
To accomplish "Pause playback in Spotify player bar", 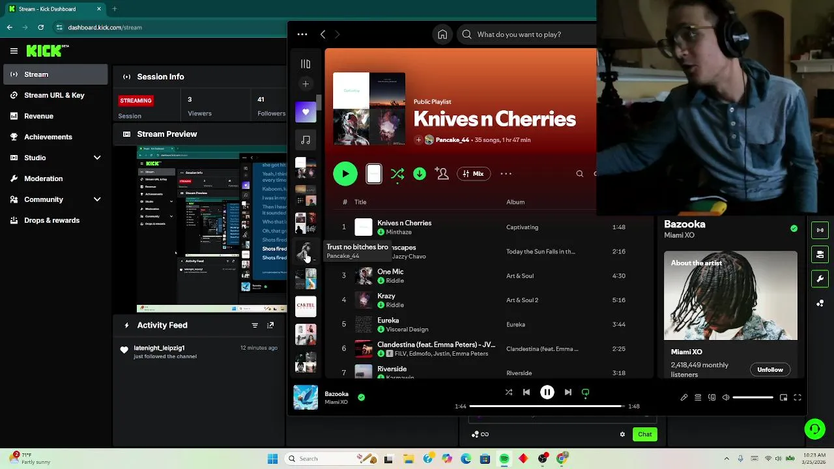I will click(547, 392).
